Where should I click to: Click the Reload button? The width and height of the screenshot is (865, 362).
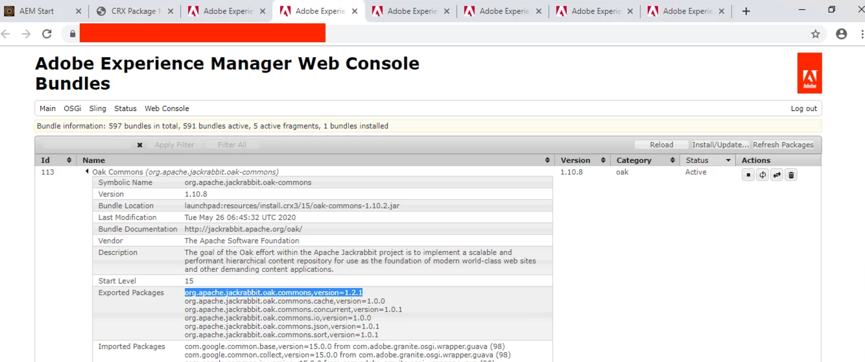tap(661, 145)
